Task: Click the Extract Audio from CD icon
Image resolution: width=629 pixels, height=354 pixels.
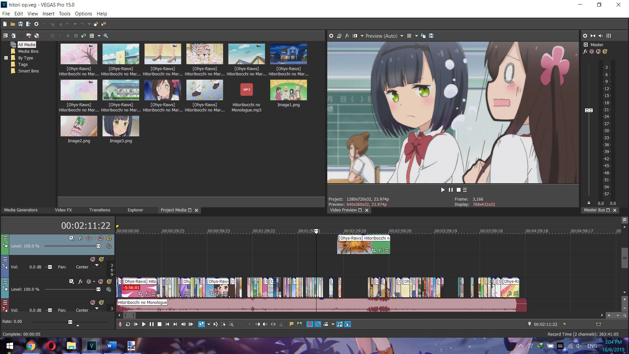Action: 37,36
